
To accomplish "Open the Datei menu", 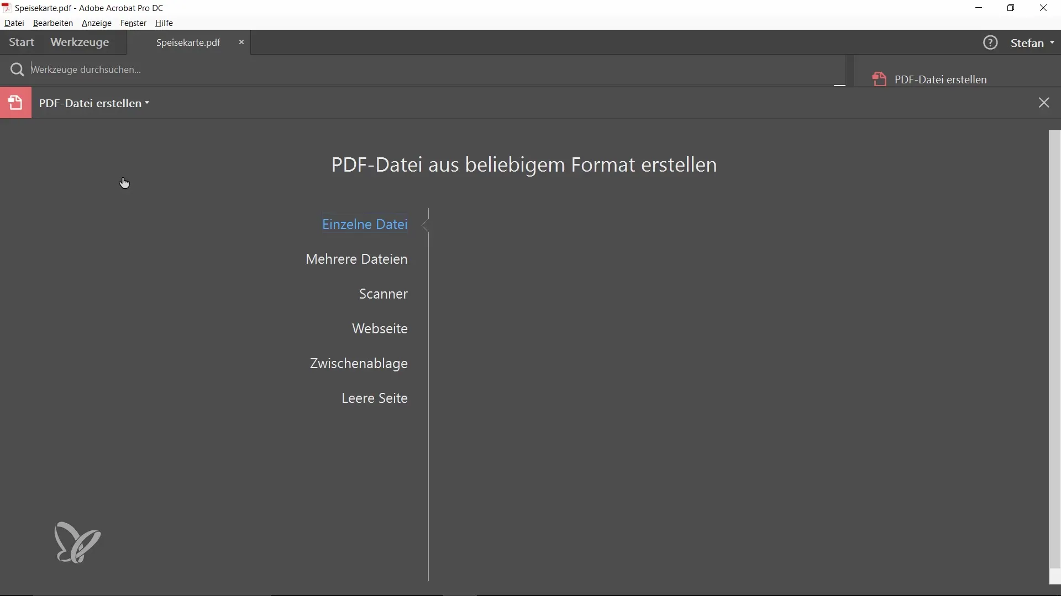I will tap(14, 23).
